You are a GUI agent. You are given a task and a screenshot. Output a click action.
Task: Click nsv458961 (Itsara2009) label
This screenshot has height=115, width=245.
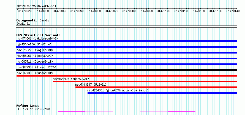[x=35, y=56]
